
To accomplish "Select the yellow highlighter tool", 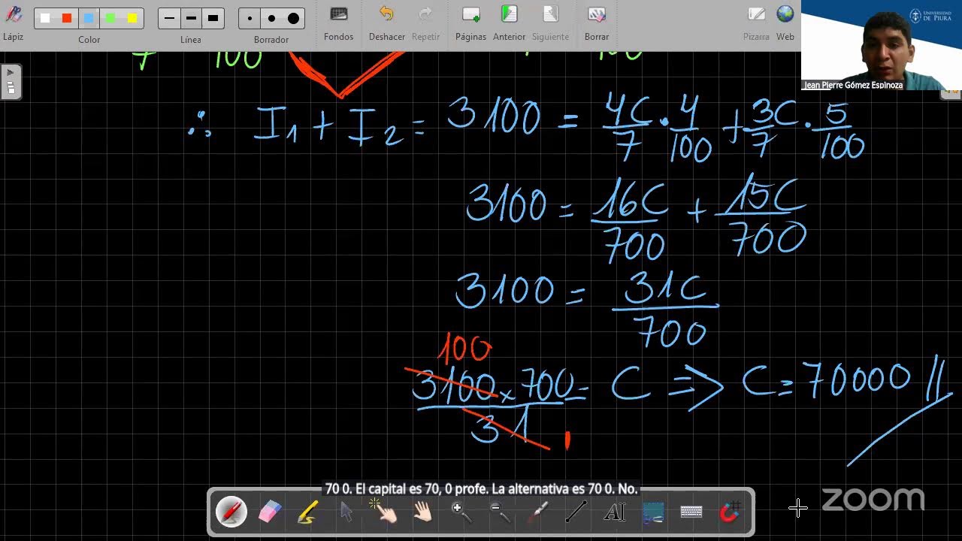I will (307, 512).
